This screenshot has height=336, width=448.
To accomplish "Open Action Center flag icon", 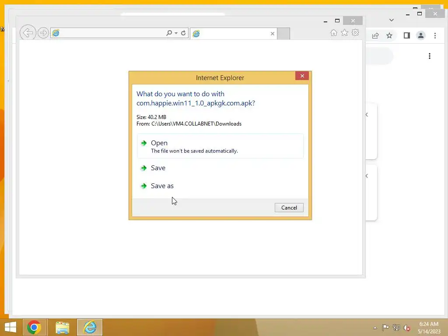I will click(x=385, y=328).
